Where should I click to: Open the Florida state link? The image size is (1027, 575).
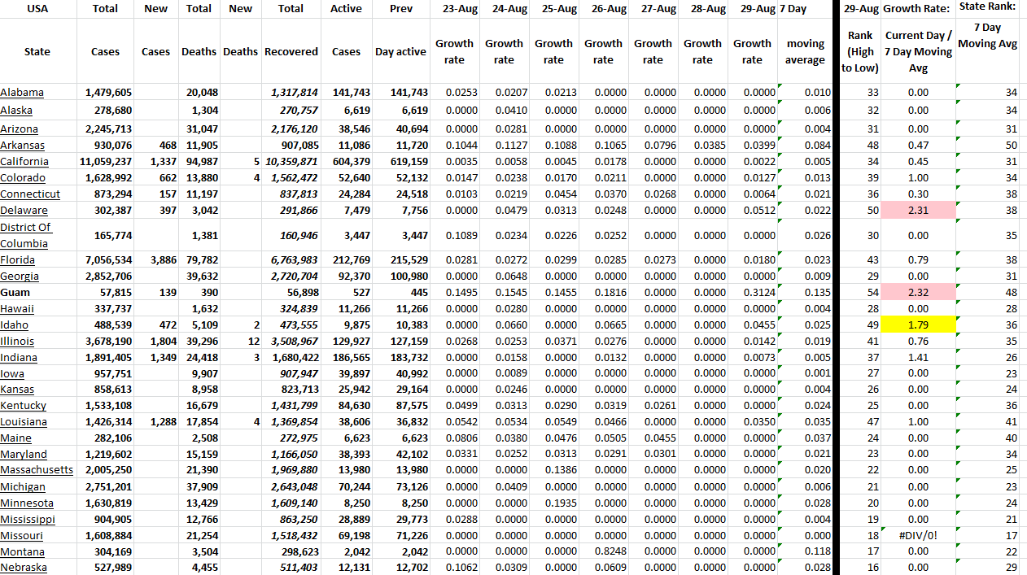[18, 260]
